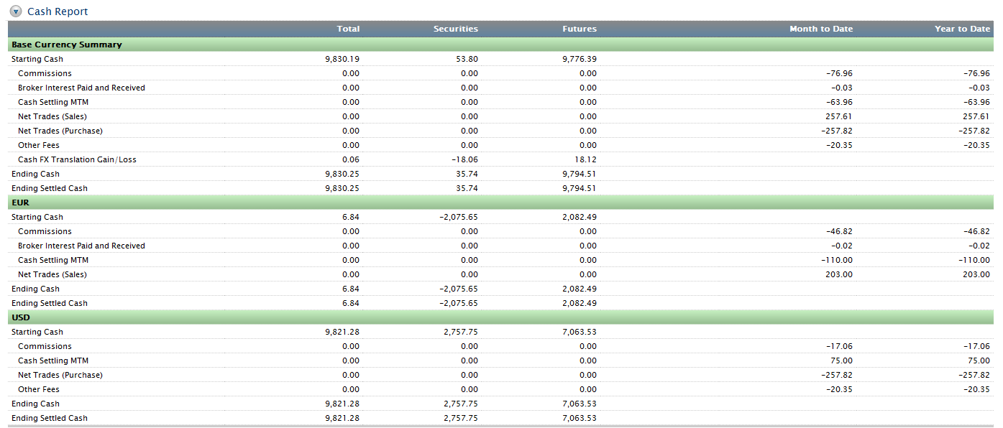The width and height of the screenshot is (1003, 428).
Task: Collapse the Cash Report section arrow
Action: (x=16, y=11)
